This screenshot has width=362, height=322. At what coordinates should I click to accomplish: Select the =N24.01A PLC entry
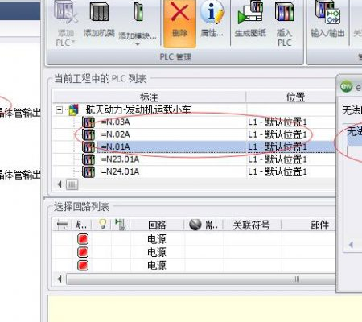coord(120,171)
